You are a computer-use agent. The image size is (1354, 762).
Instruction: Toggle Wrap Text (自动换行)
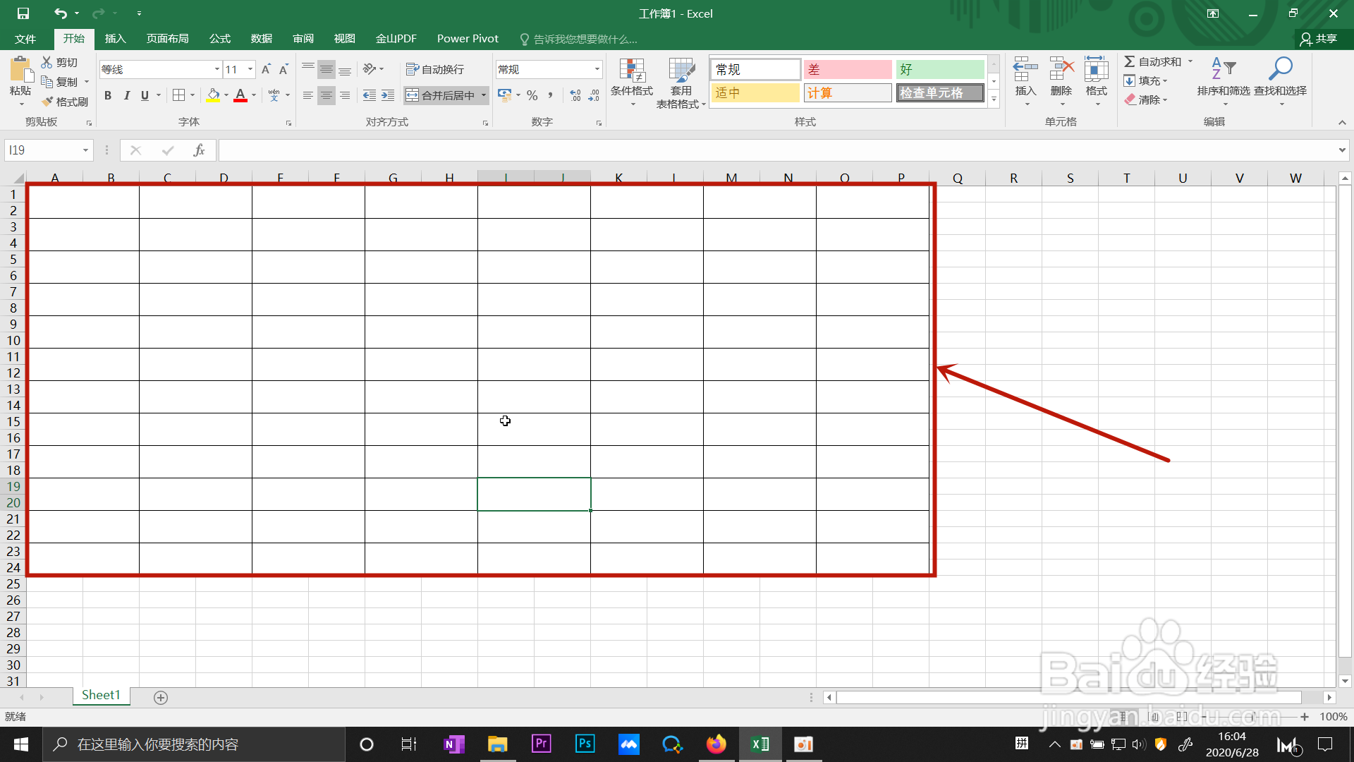[x=435, y=69]
